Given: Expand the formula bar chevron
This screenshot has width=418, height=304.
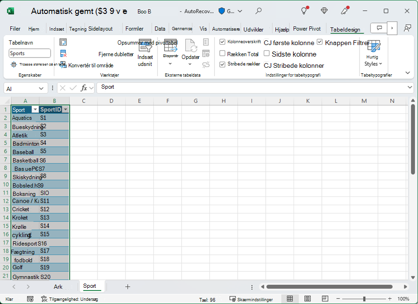Looking at the screenshot, I should pyautogui.click(x=410, y=87).
